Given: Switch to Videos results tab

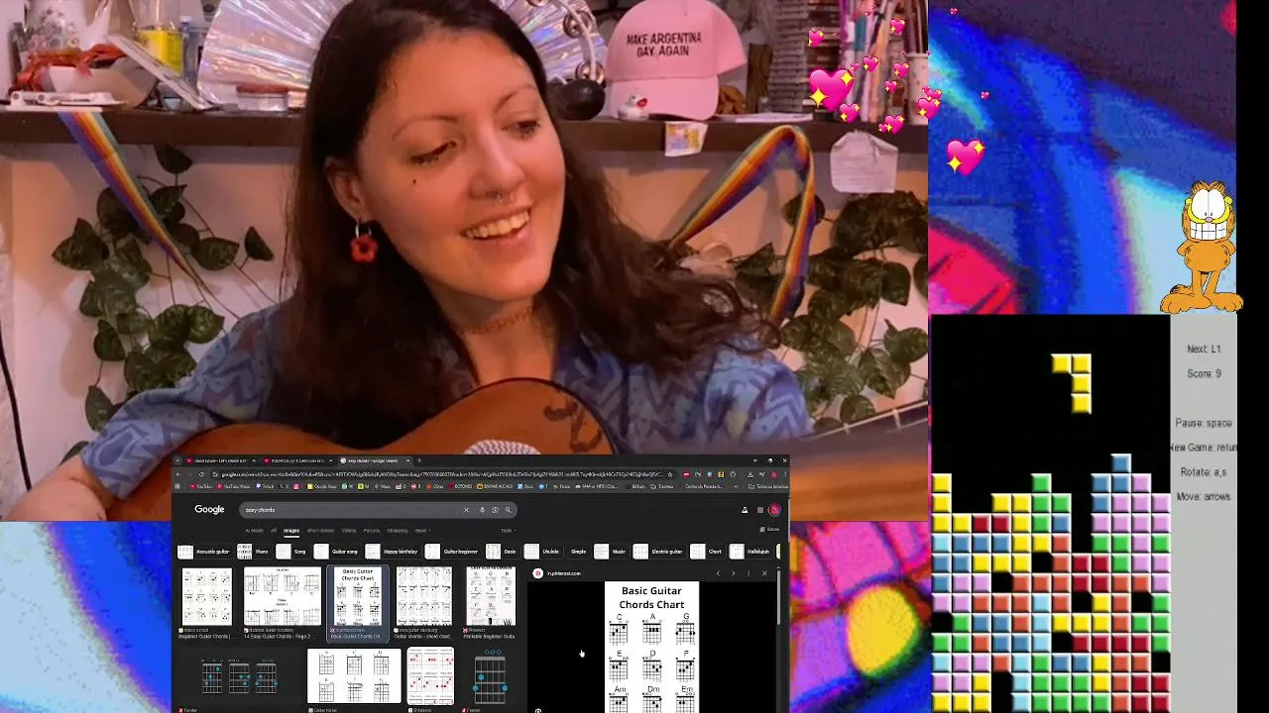Looking at the screenshot, I should tap(349, 530).
